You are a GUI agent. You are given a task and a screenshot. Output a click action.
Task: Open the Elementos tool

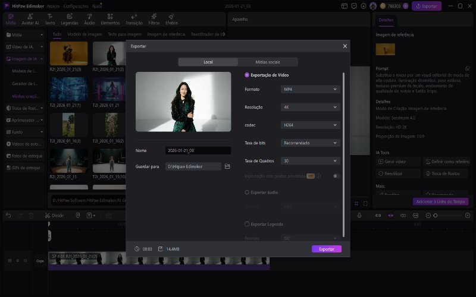coord(110,20)
